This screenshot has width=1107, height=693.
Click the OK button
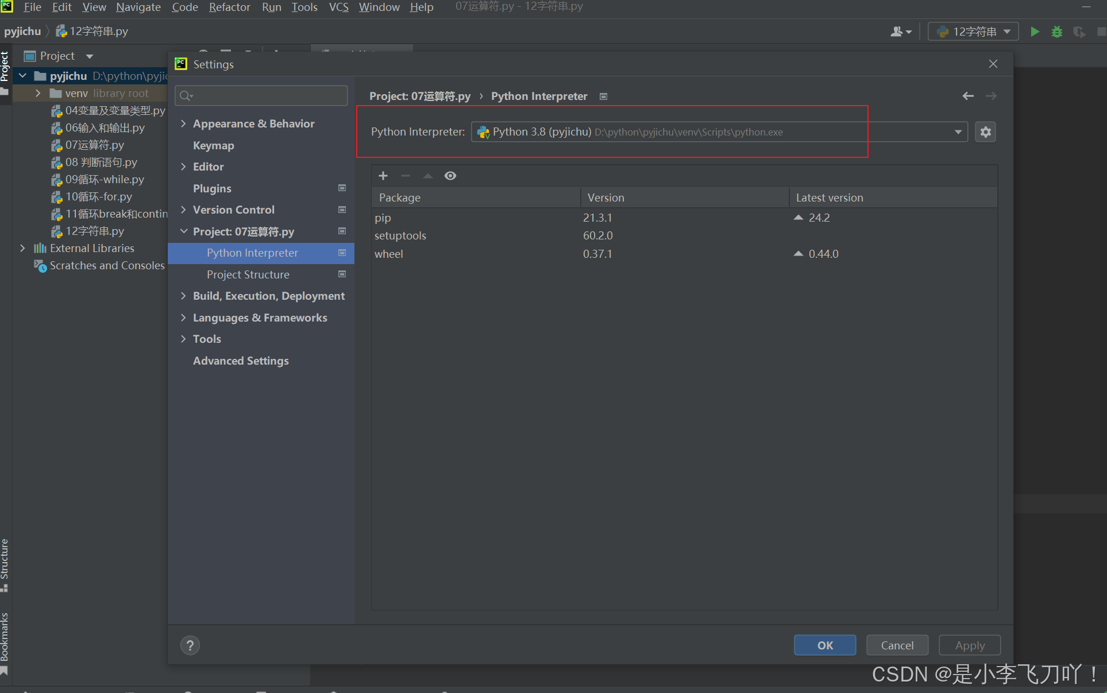click(824, 645)
